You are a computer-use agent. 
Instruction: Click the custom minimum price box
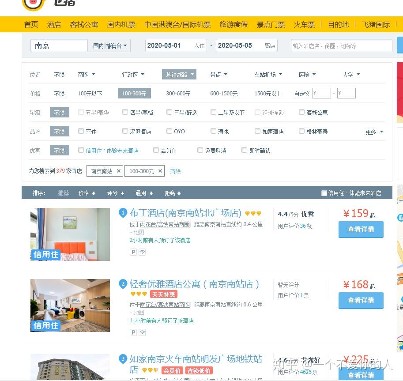click(x=321, y=93)
